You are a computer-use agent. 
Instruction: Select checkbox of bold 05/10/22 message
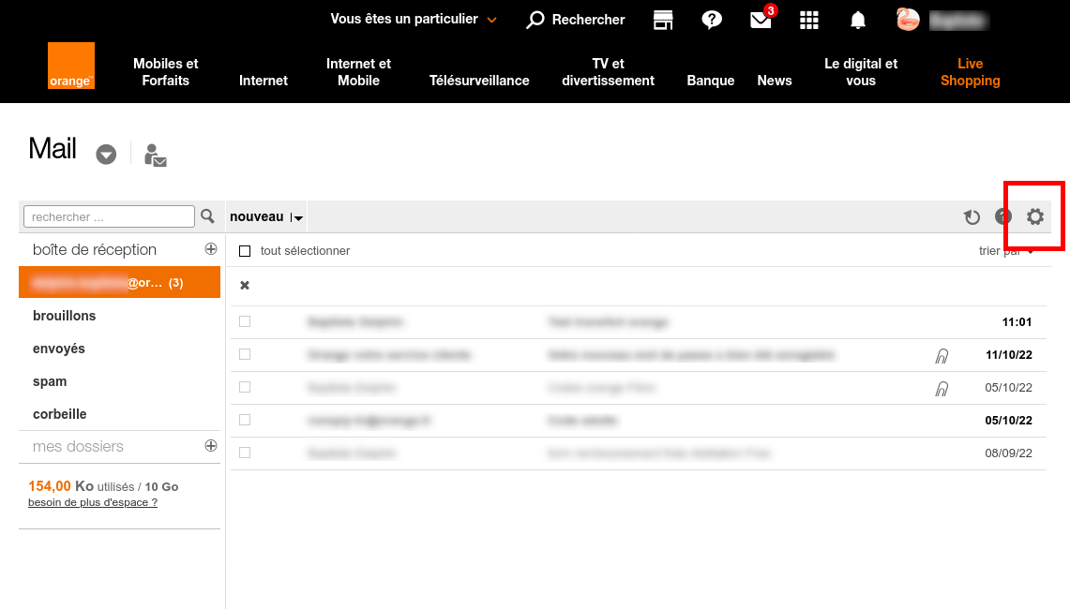(245, 420)
